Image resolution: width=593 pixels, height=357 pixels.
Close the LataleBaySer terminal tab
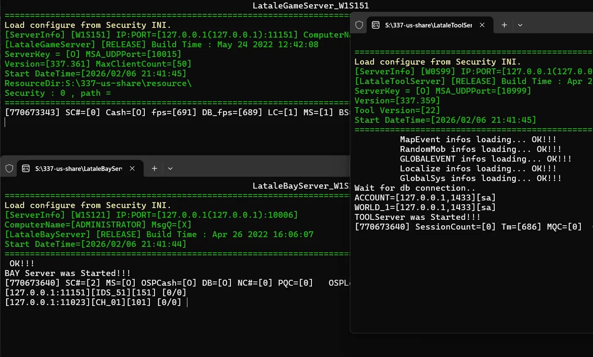[x=132, y=168]
